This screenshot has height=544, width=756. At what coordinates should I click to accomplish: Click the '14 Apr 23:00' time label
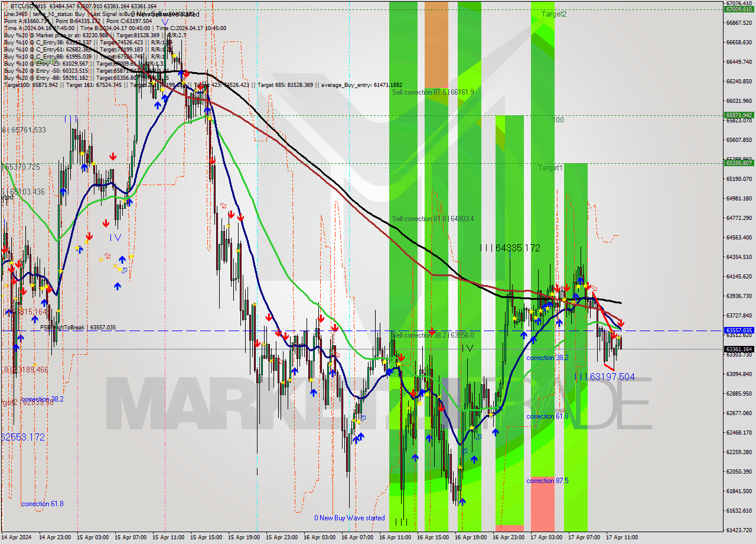coord(55,537)
